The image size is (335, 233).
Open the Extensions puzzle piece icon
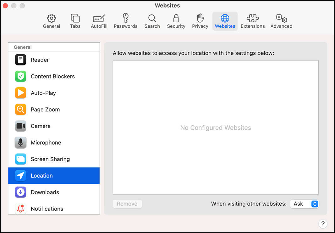pos(253,19)
